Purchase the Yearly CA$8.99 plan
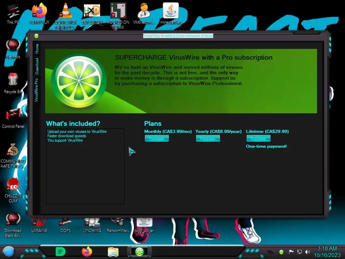 (x=208, y=139)
